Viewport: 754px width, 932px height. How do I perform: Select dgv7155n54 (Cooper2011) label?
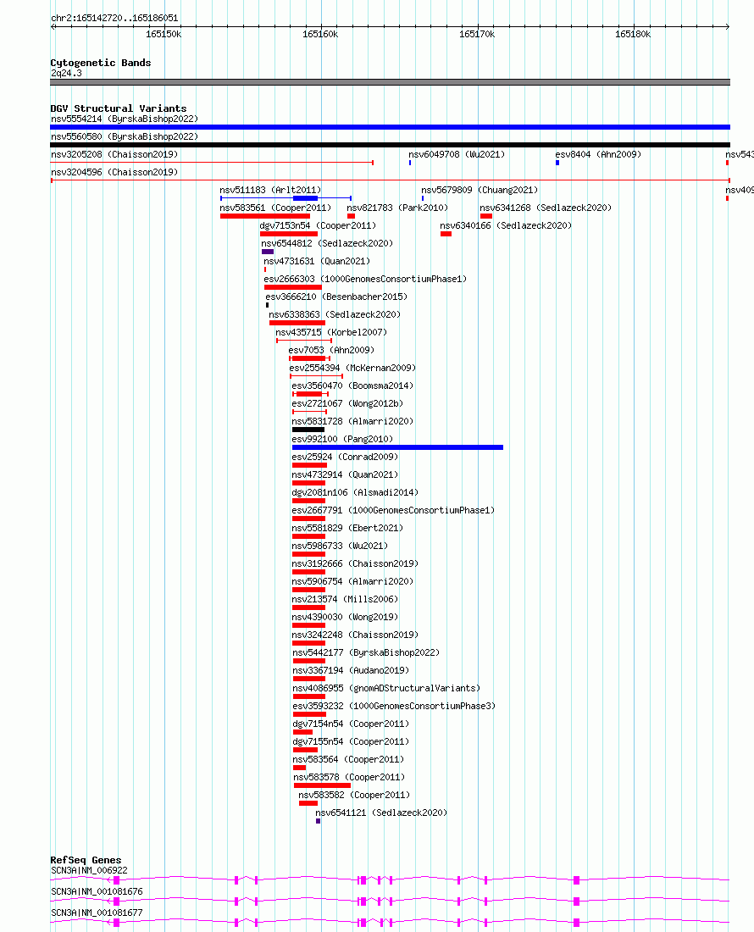click(x=351, y=743)
